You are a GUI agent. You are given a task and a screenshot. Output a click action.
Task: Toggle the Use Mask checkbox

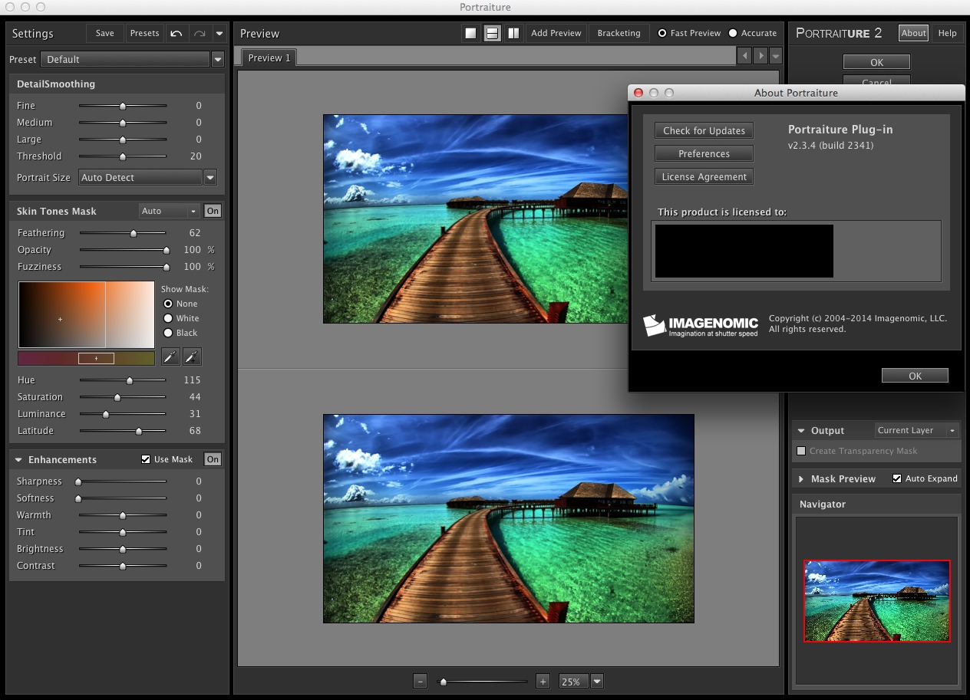click(146, 459)
